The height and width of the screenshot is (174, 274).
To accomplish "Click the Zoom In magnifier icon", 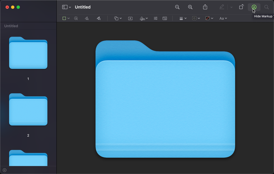I will click(190, 7).
